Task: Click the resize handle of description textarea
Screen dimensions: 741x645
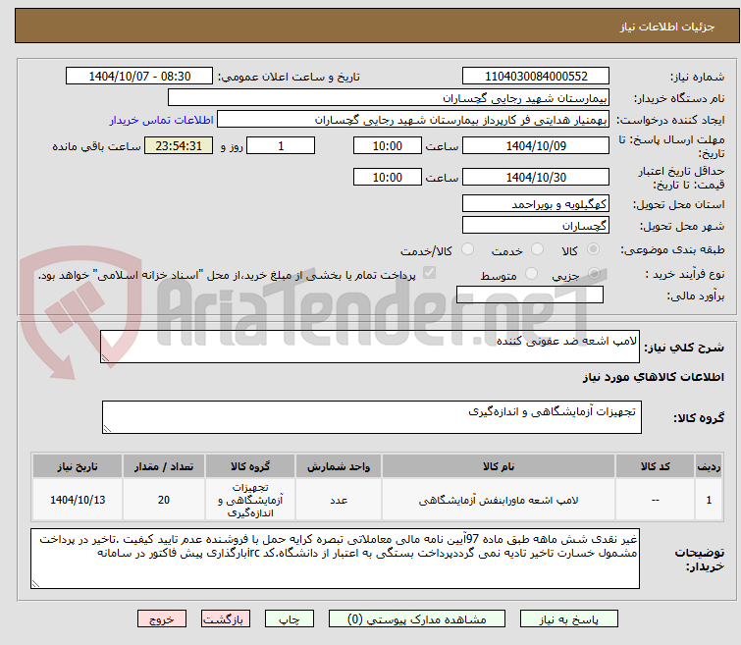Action: coord(105,358)
